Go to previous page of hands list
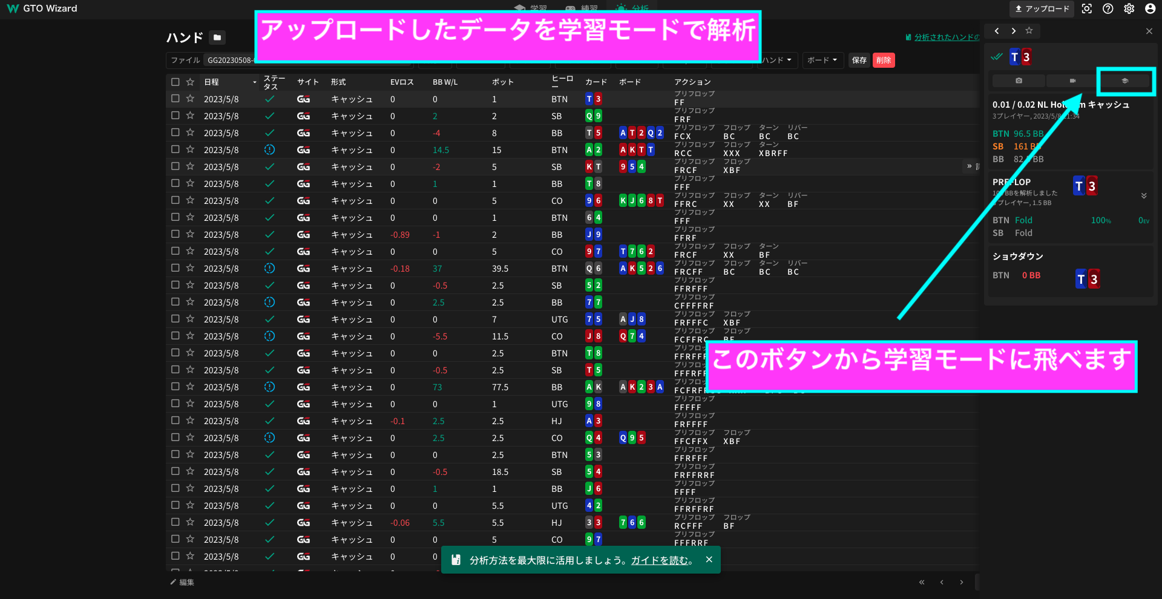This screenshot has width=1162, height=599. pos(942,582)
